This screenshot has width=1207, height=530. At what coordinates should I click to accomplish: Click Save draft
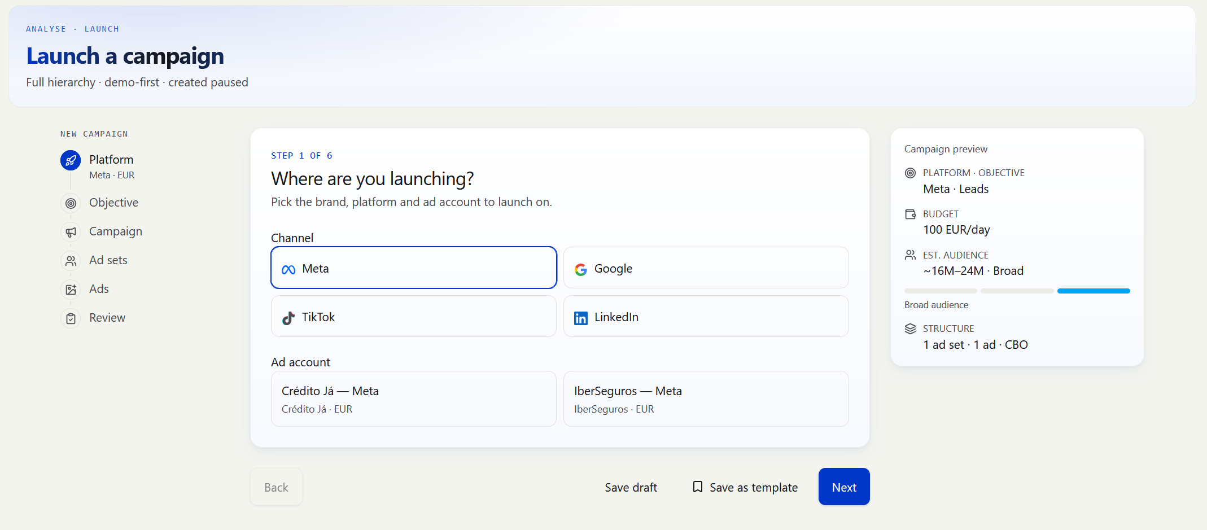[x=631, y=487]
